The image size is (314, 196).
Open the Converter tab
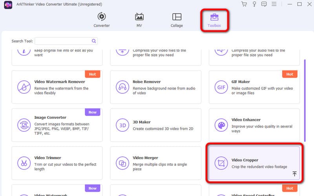(x=102, y=20)
